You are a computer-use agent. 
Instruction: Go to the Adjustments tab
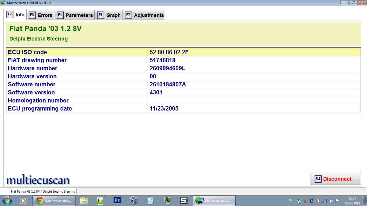coord(145,15)
